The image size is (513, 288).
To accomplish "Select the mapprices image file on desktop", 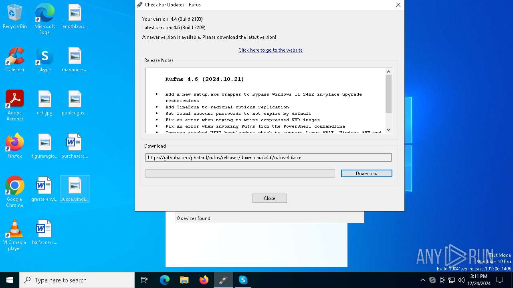I will tap(75, 60).
